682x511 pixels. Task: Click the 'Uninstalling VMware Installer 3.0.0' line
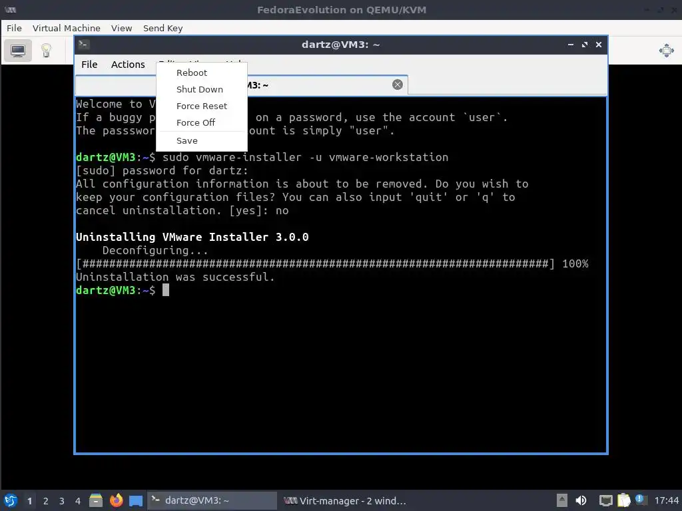pos(192,237)
